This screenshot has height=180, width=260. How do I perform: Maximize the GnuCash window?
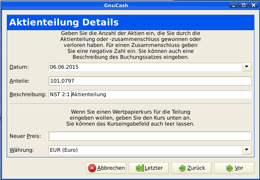(x=244, y=5)
